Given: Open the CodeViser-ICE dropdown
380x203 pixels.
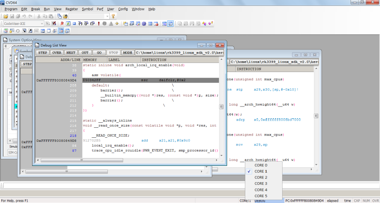Looking at the screenshot, I should point(42,23).
